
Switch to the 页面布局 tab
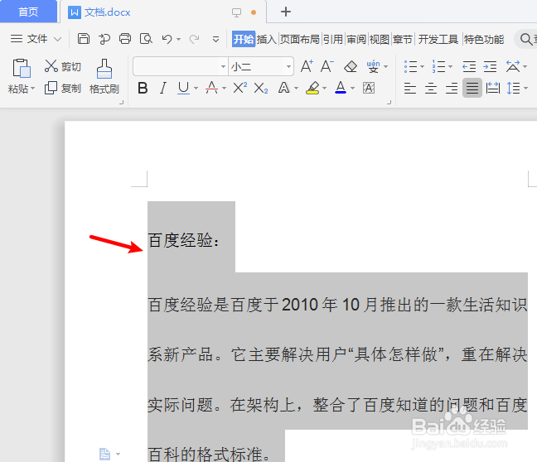point(300,40)
